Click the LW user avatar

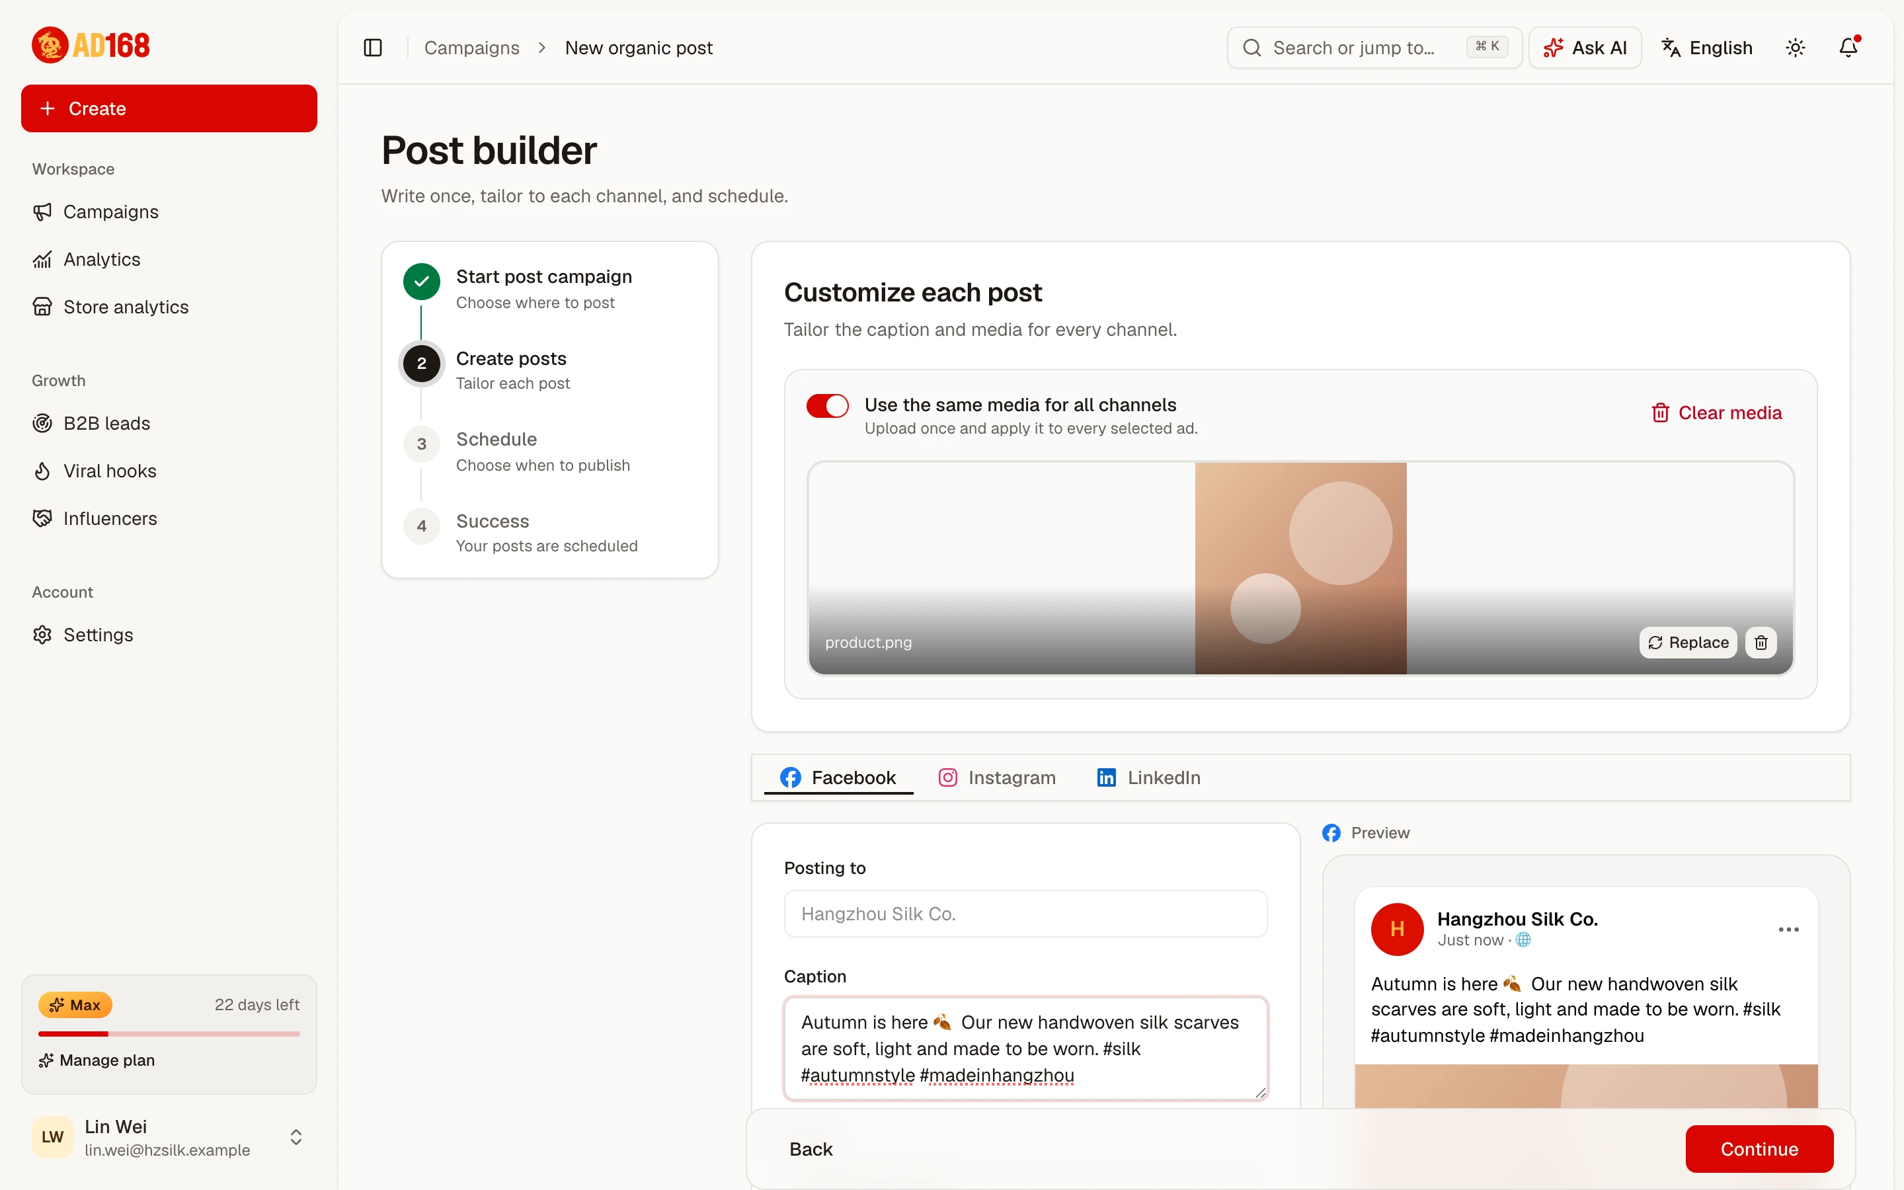53,1137
